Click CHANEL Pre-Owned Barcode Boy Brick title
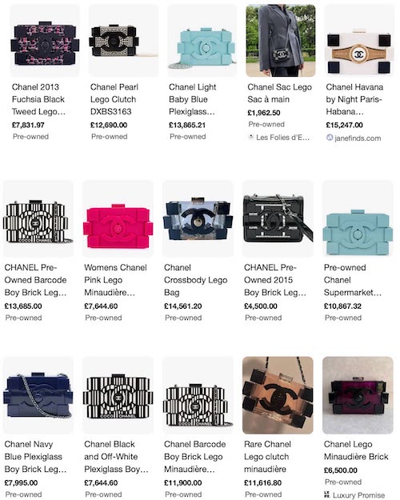 coord(35,280)
